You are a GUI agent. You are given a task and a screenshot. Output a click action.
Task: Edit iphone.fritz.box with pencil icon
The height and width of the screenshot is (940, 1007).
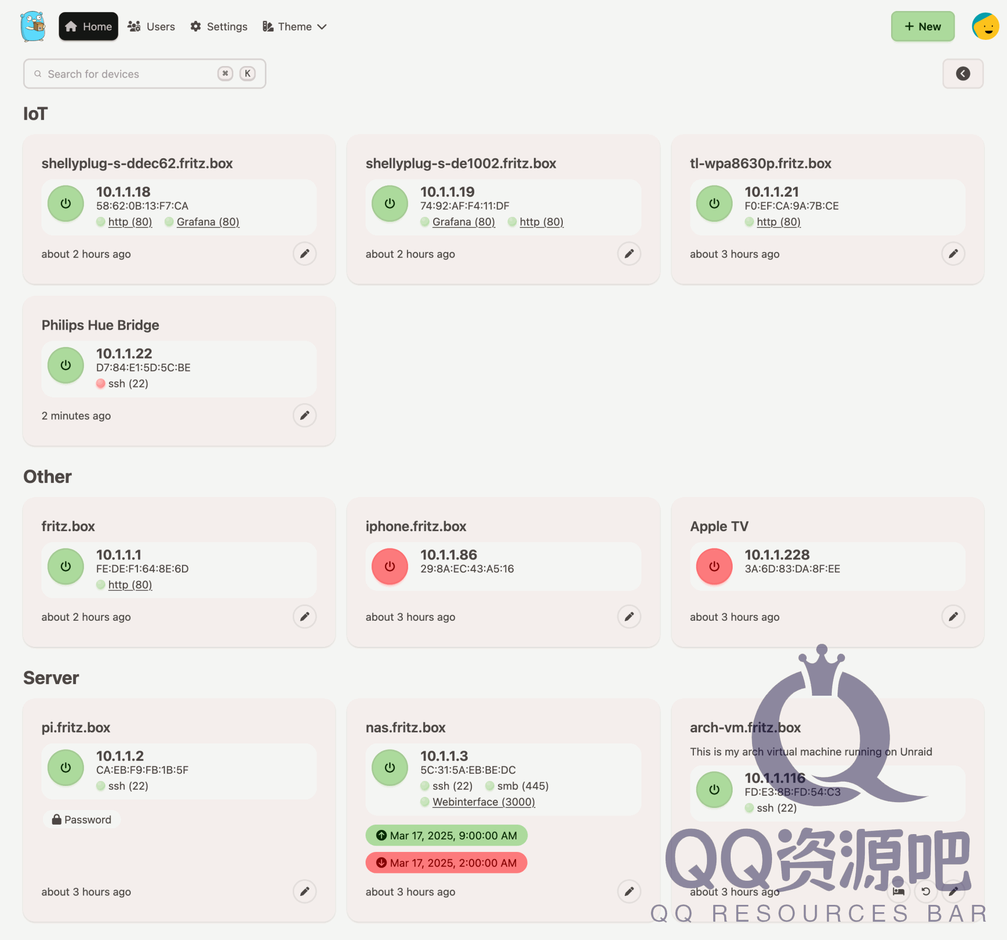pos(629,617)
